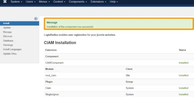This screenshot has height=97, width=194.
Task: Open the System menu
Action: pos(16,2)
